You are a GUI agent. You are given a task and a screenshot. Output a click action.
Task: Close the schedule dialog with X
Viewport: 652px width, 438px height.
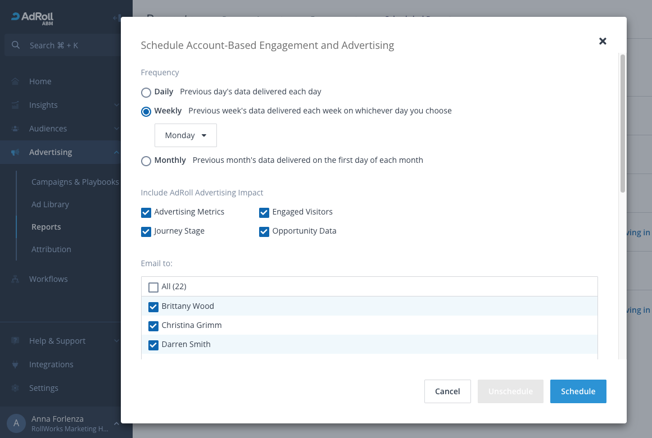pyautogui.click(x=603, y=41)
